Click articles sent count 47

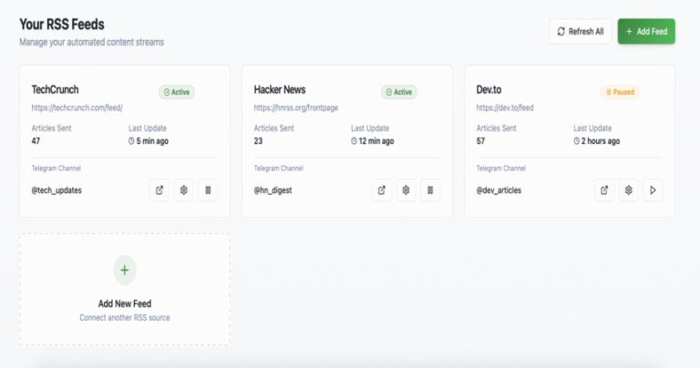(36, 141)
